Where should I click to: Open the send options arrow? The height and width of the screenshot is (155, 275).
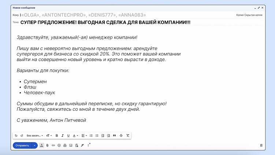tap(35, 145)
